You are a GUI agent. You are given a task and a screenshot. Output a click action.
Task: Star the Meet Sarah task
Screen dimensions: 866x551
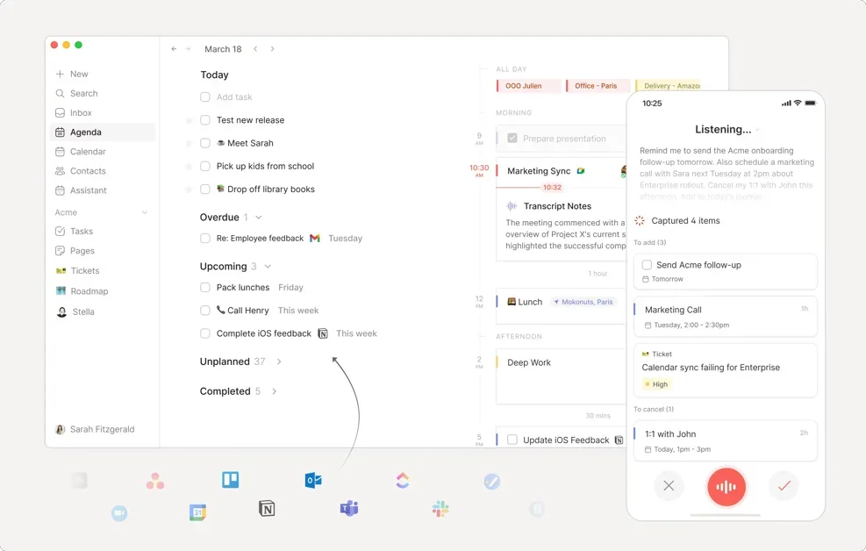[189, 144]
